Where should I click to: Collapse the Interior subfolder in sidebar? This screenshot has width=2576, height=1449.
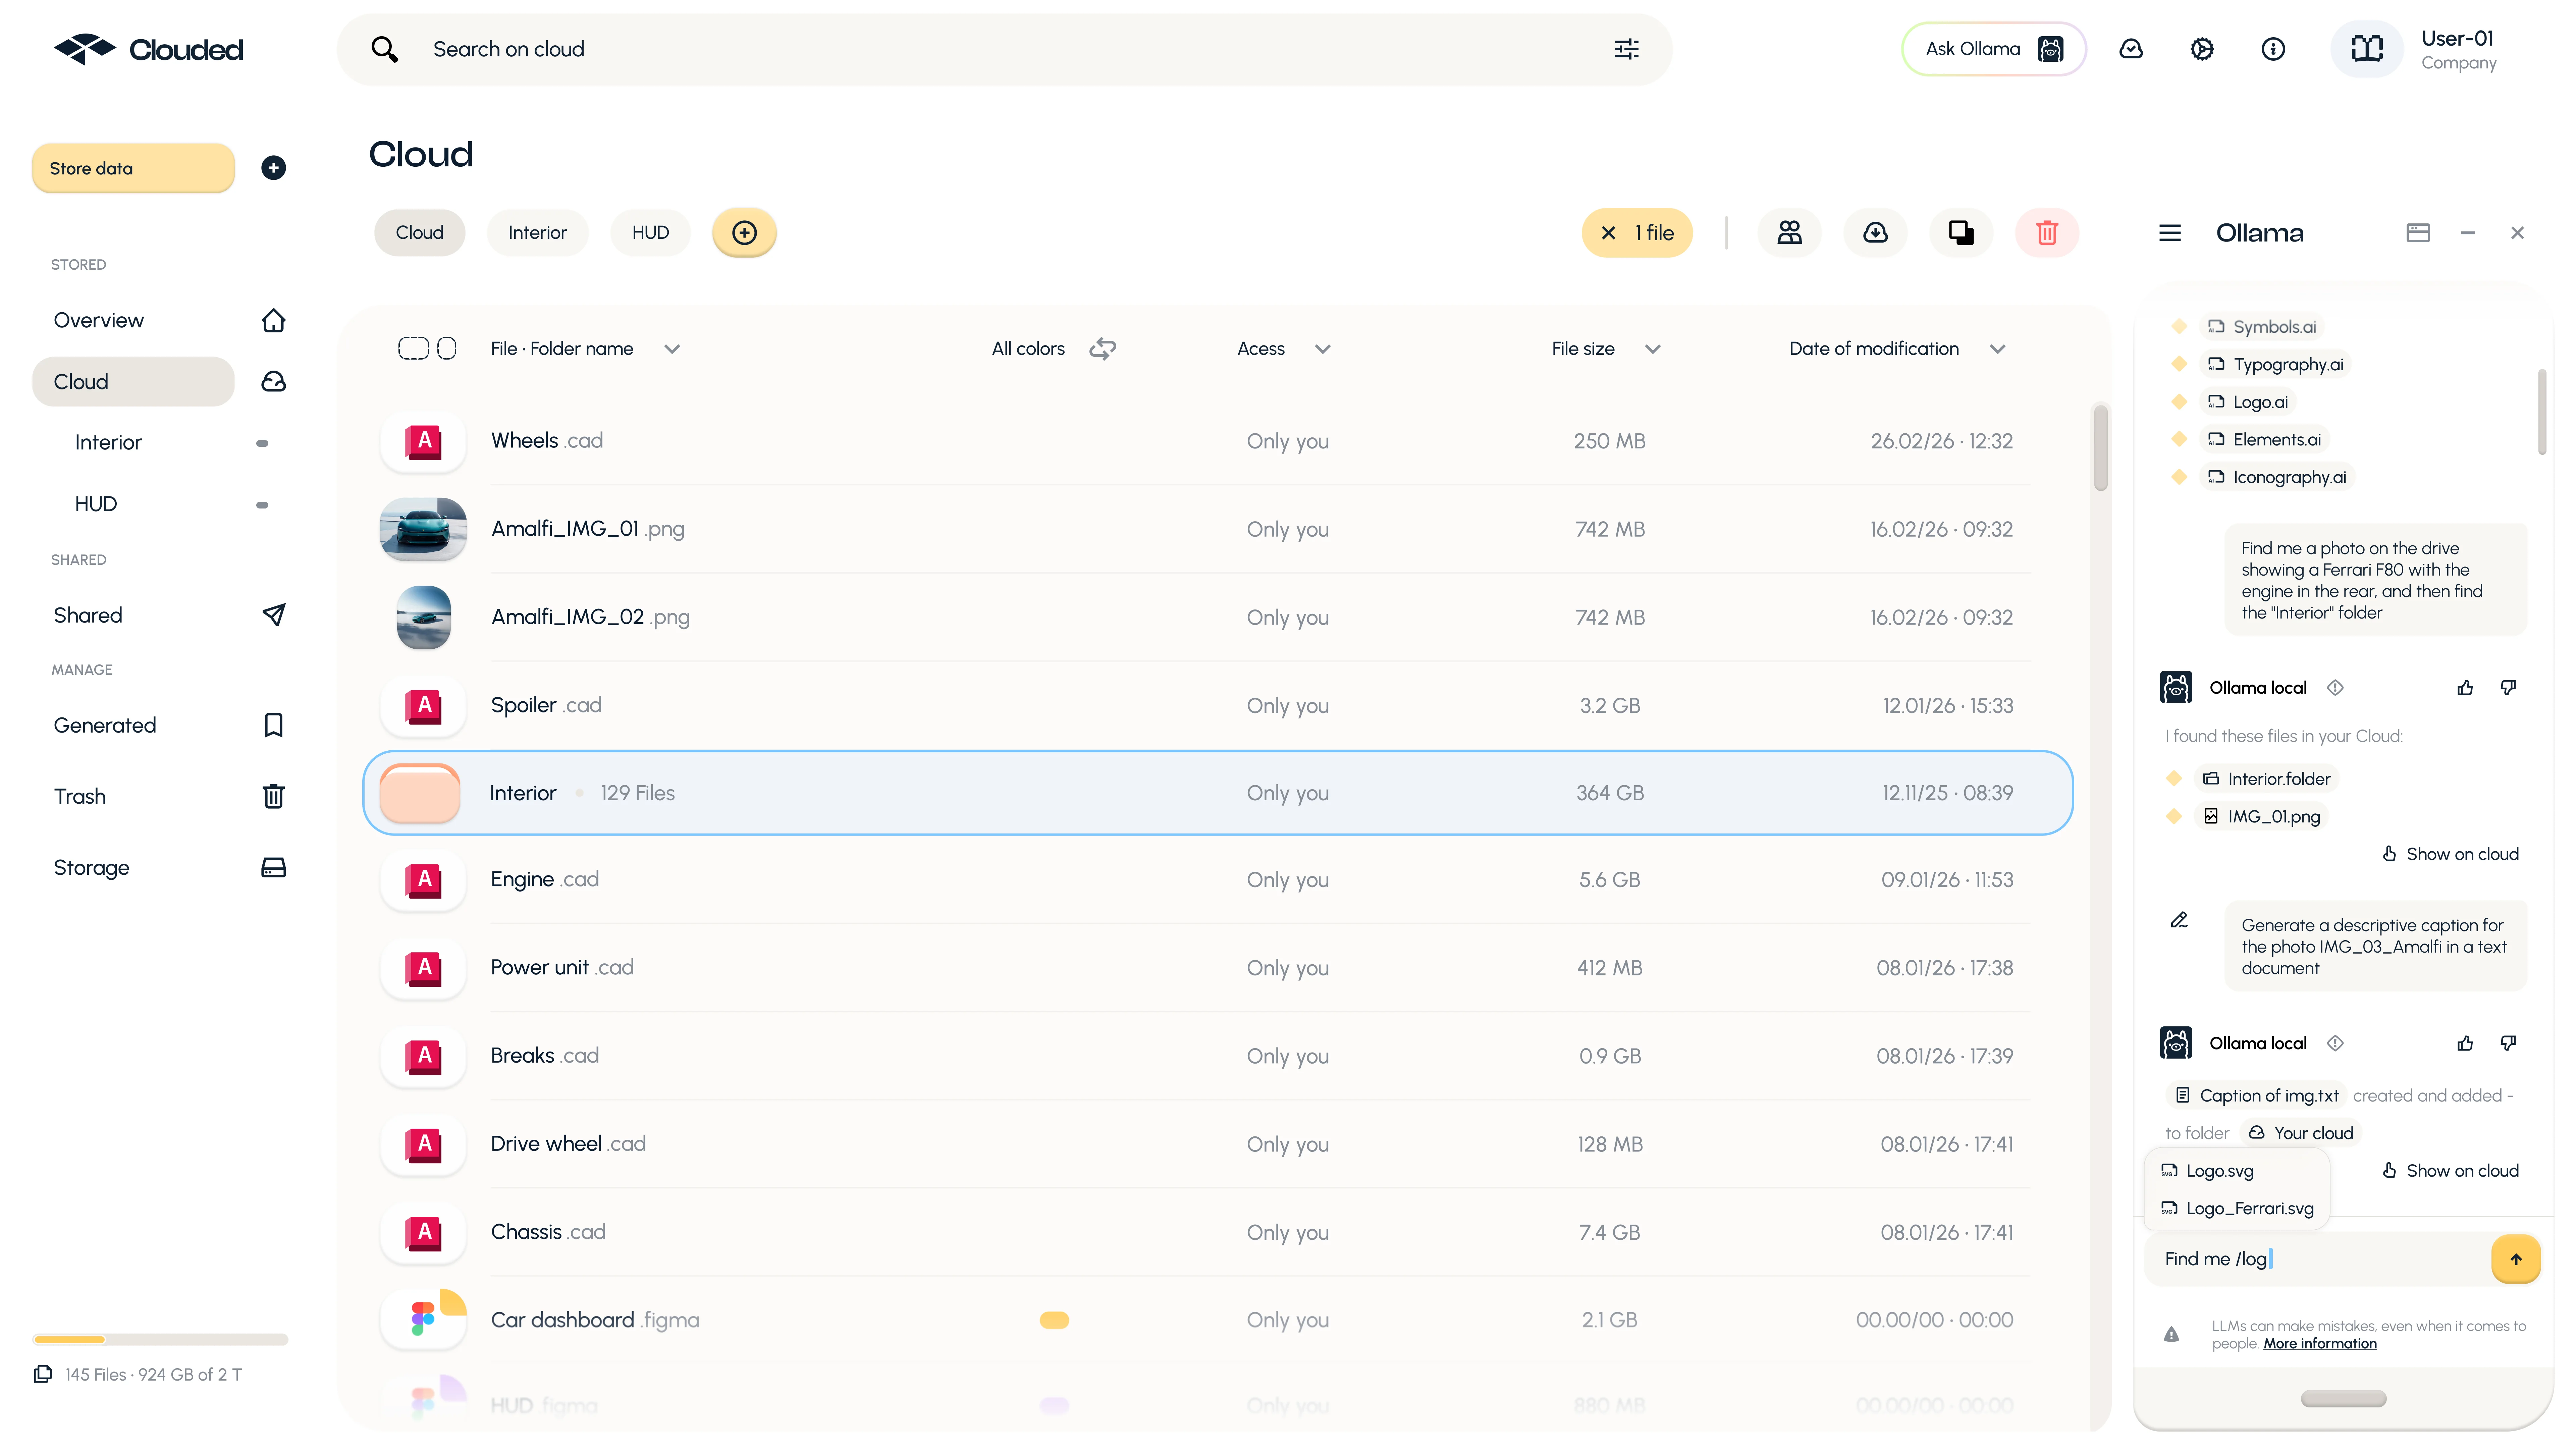tap(262, 443)
